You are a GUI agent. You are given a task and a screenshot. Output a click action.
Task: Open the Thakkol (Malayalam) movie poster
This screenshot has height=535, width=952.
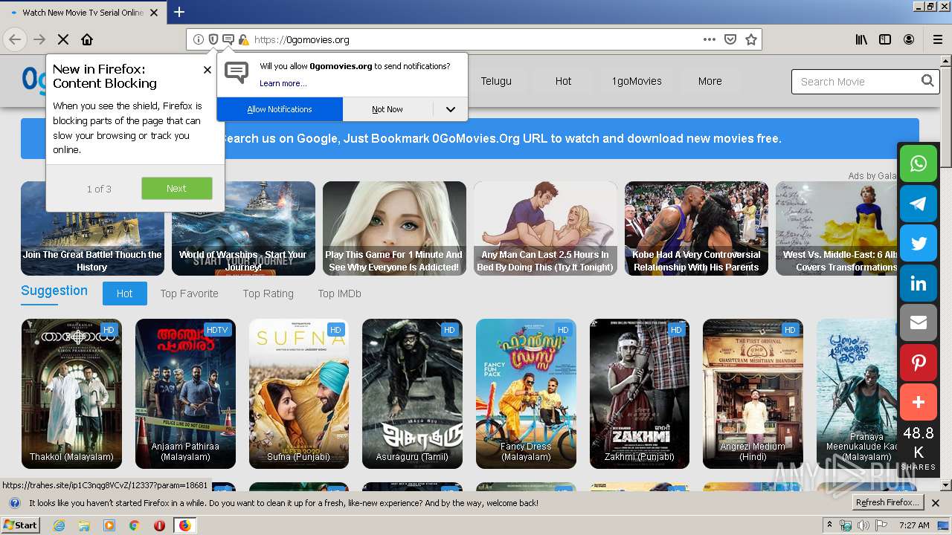pos(71,394)
